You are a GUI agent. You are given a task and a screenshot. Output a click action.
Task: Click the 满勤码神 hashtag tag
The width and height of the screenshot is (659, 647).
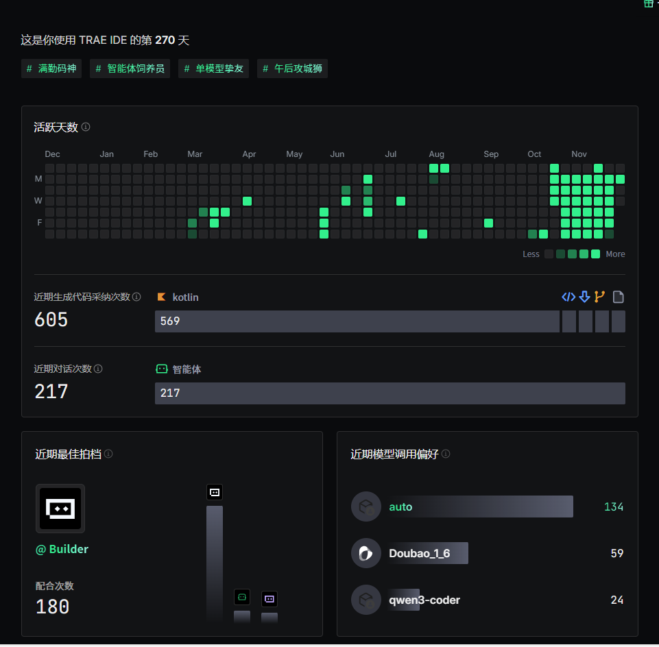click(x=51, y=69)
